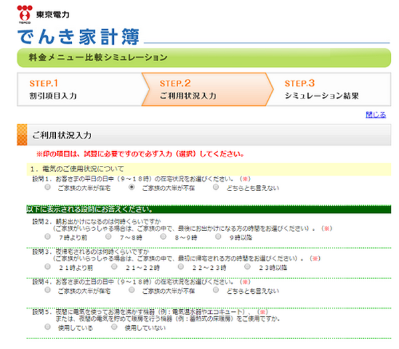This screenshot has height=349, width=399.
Task: Select 設問4 ご家族の大半が在宅 radio
Action: [x=48, y=290]
